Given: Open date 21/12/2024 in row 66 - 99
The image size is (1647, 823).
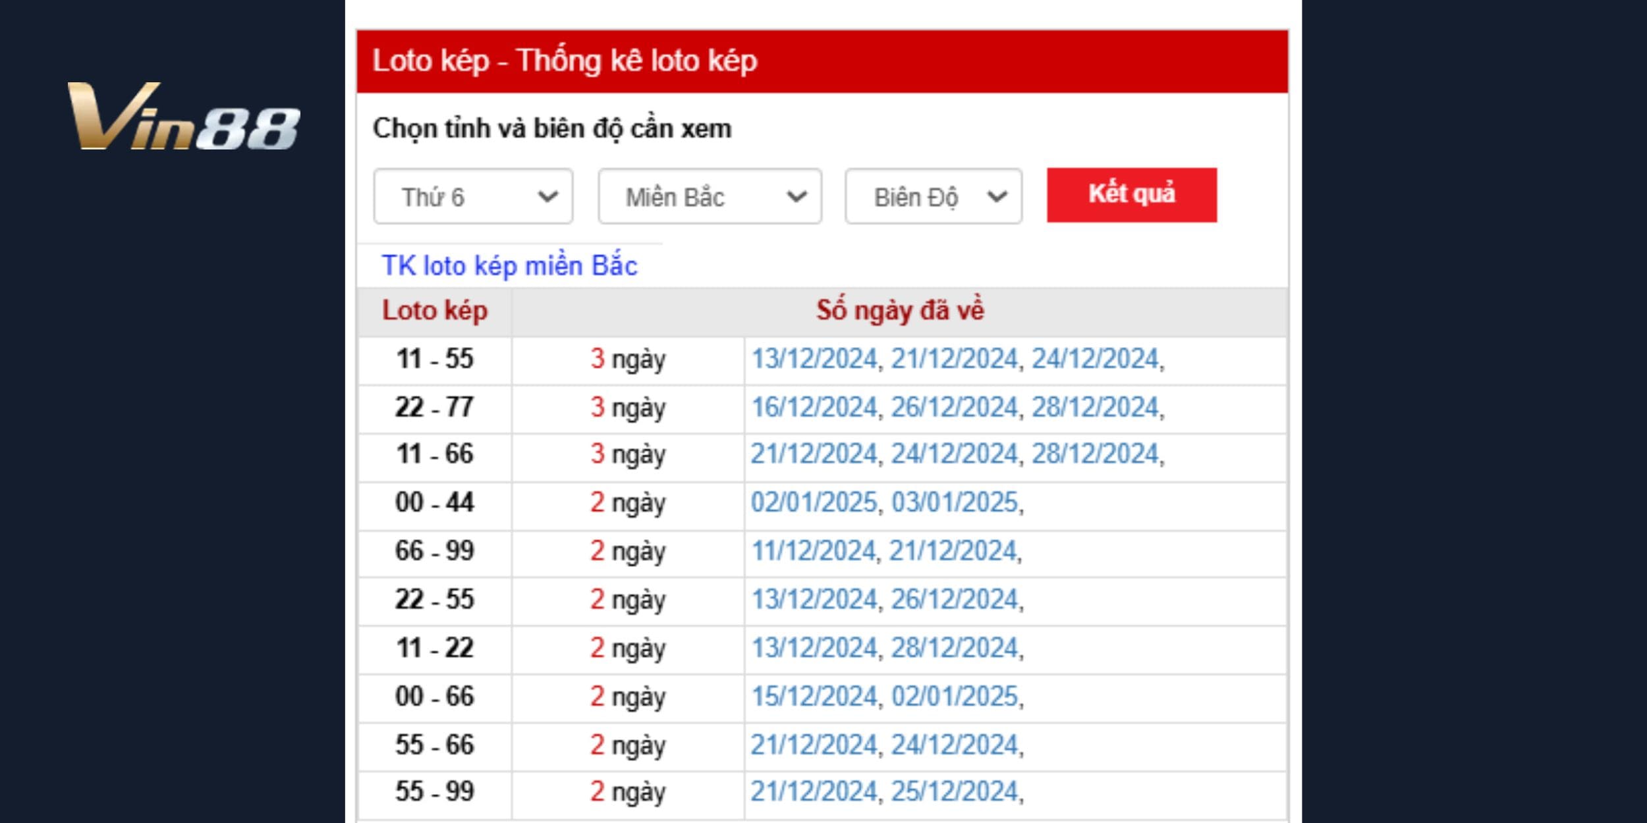Looking at the screenshot, I should 953,550.
